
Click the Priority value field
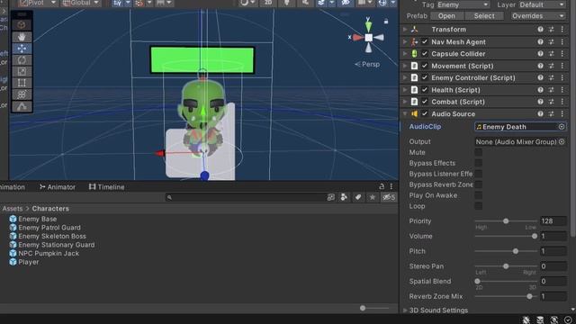pos(553,221)
